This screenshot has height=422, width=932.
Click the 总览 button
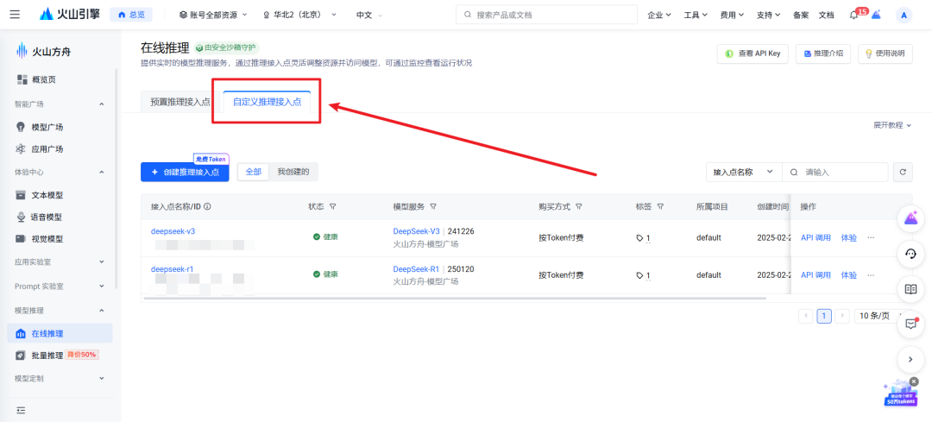coord(131,15)
